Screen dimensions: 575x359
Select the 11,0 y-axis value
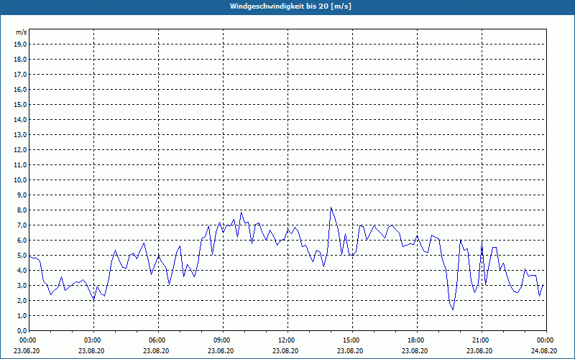click(21, 165)
